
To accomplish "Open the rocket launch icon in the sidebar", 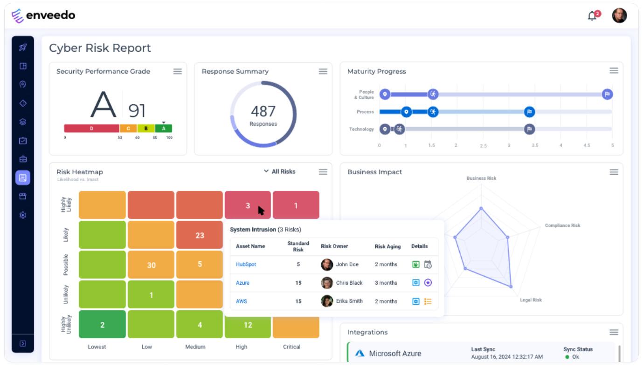I will pos(22,47).
